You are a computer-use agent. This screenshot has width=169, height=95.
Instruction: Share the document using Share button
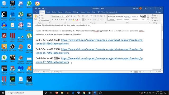(158, 12)
